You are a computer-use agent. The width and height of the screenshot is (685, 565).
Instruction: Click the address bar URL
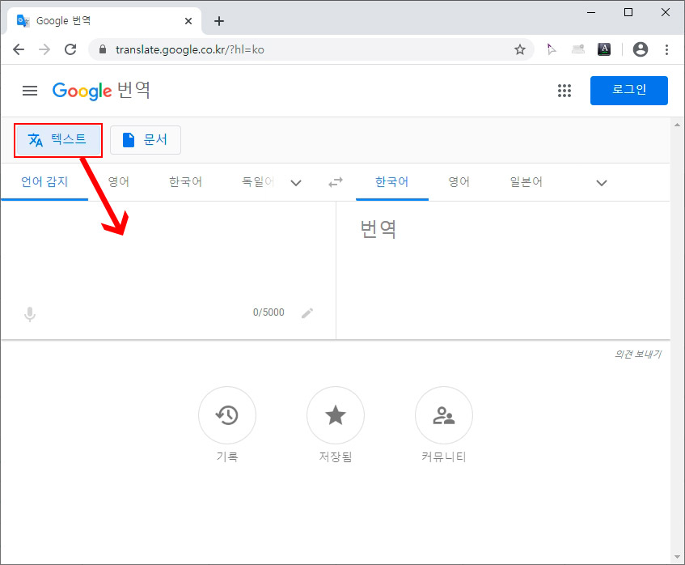click(x=189, y=49)
